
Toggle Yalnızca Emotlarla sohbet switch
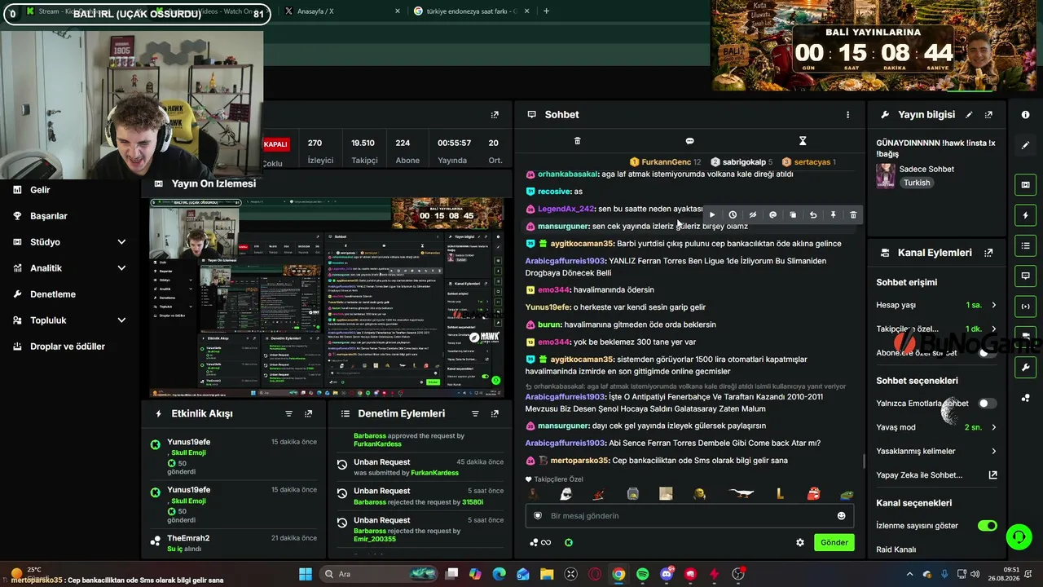pyautogui.click(x=987, y=404)
